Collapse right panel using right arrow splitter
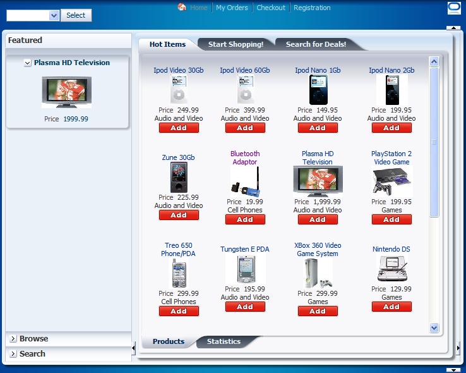Screen dimensions: 466x373 [458, 348]
